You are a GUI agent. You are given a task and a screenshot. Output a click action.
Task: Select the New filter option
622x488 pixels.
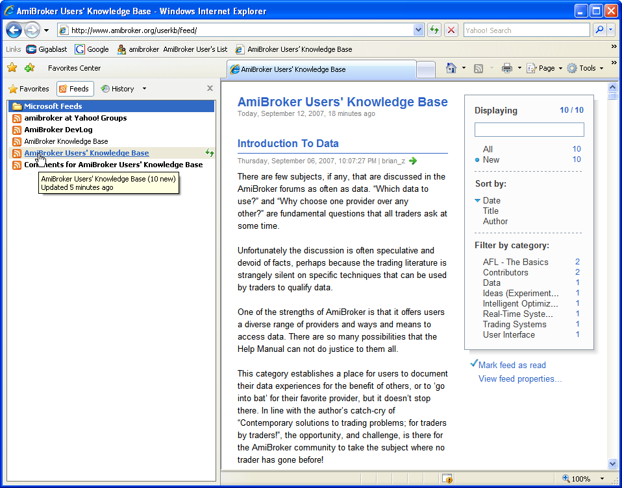[491, 159]
